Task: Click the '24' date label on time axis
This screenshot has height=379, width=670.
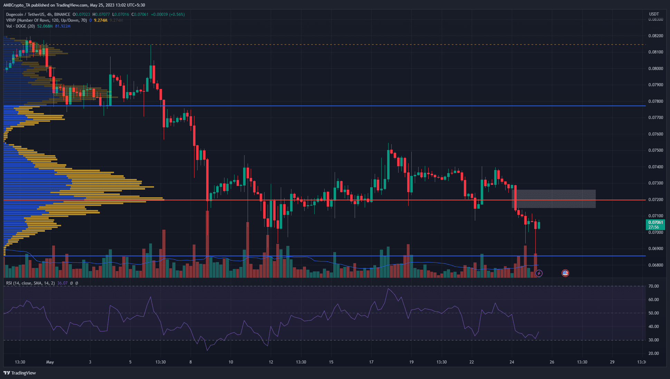Action: (x=512, y=362)
